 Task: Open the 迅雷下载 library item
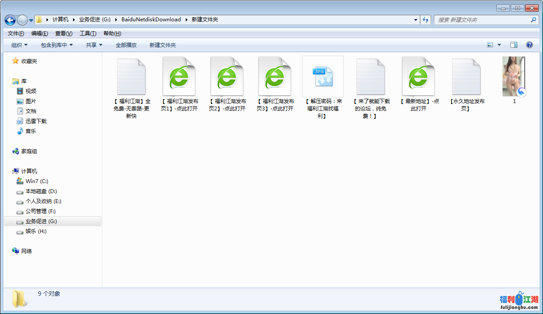36,121
